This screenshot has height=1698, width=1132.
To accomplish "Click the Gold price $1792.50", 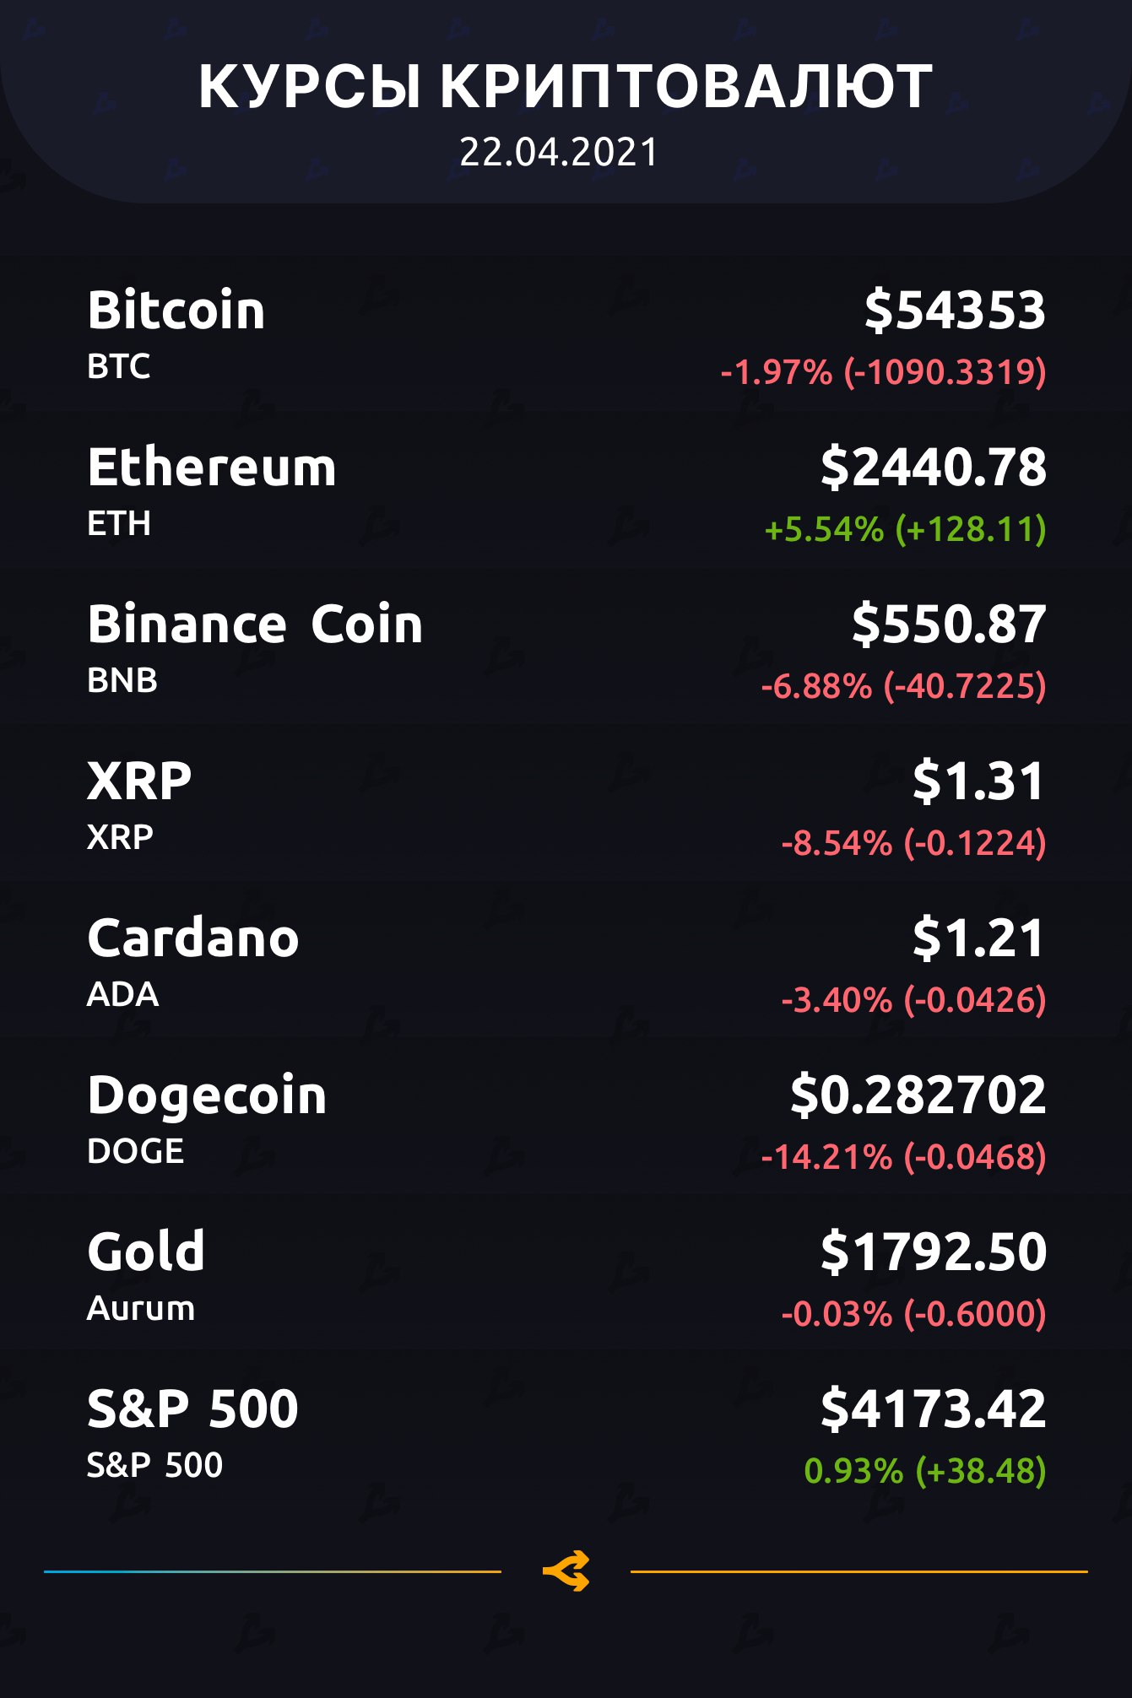I will (x=934, y=1252).
